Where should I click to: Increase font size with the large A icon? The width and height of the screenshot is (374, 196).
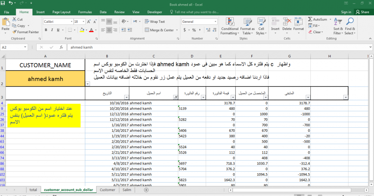(x=89, y=21)
